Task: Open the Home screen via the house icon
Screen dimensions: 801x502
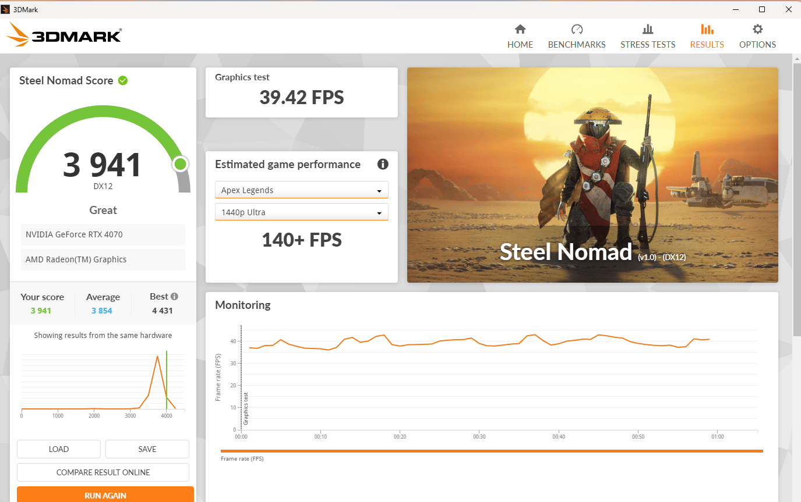Action: click(520, 35)
